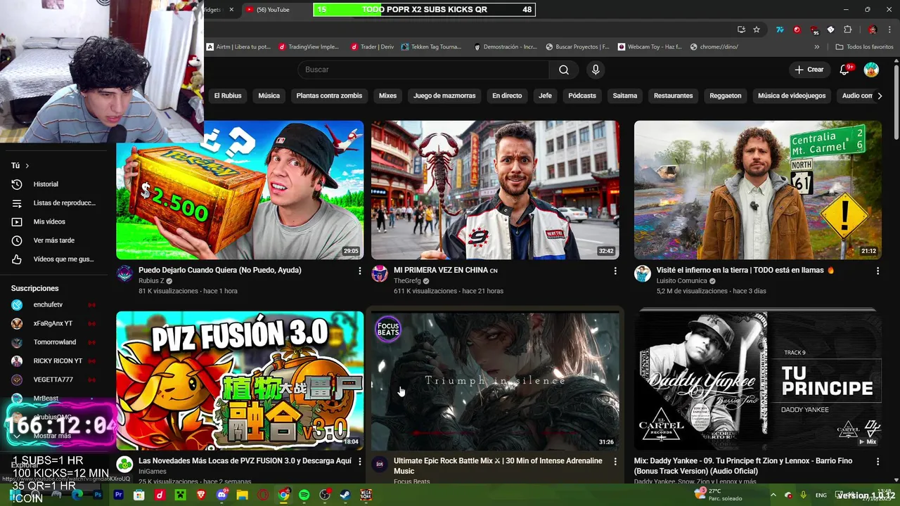Open more options for Rubius video
The height and width of the screenshot is (506, 900).
tap(360, 271)
